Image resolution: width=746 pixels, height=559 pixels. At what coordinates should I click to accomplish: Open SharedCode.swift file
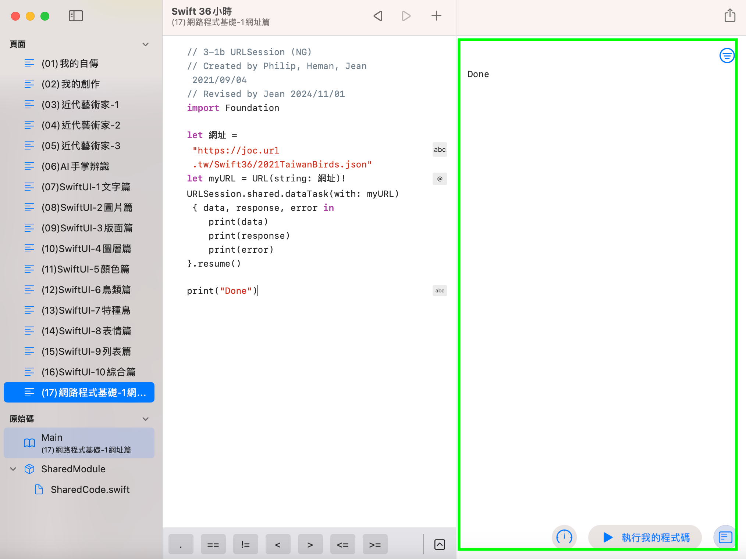(90, 490)
